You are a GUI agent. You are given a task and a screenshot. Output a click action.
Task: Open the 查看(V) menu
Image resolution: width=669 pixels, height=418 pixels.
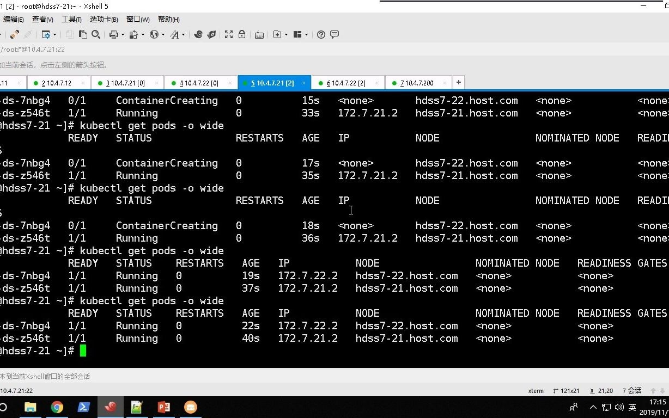point(42,20)
